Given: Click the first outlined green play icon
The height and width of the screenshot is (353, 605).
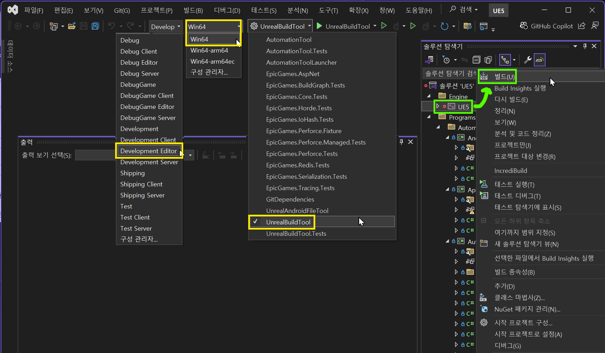Looking at the screenshot, I should click(384, 26).
